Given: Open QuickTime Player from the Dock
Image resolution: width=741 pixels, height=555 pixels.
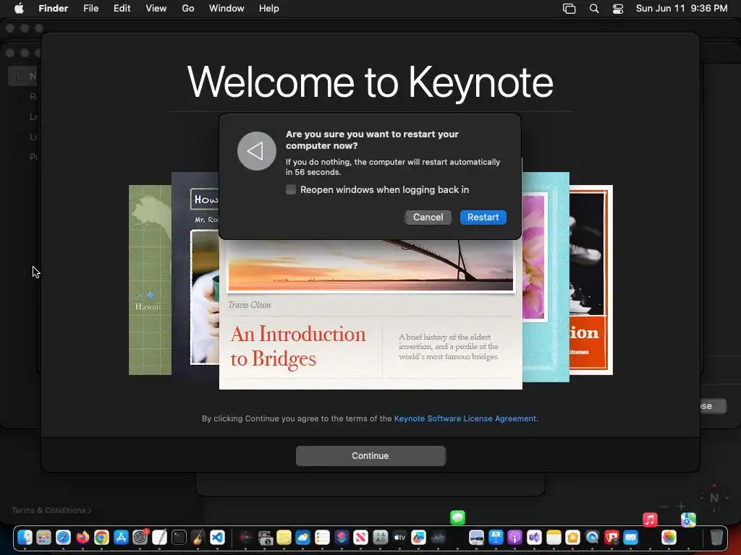Looking at the screenshot, I should coord(592,537).
